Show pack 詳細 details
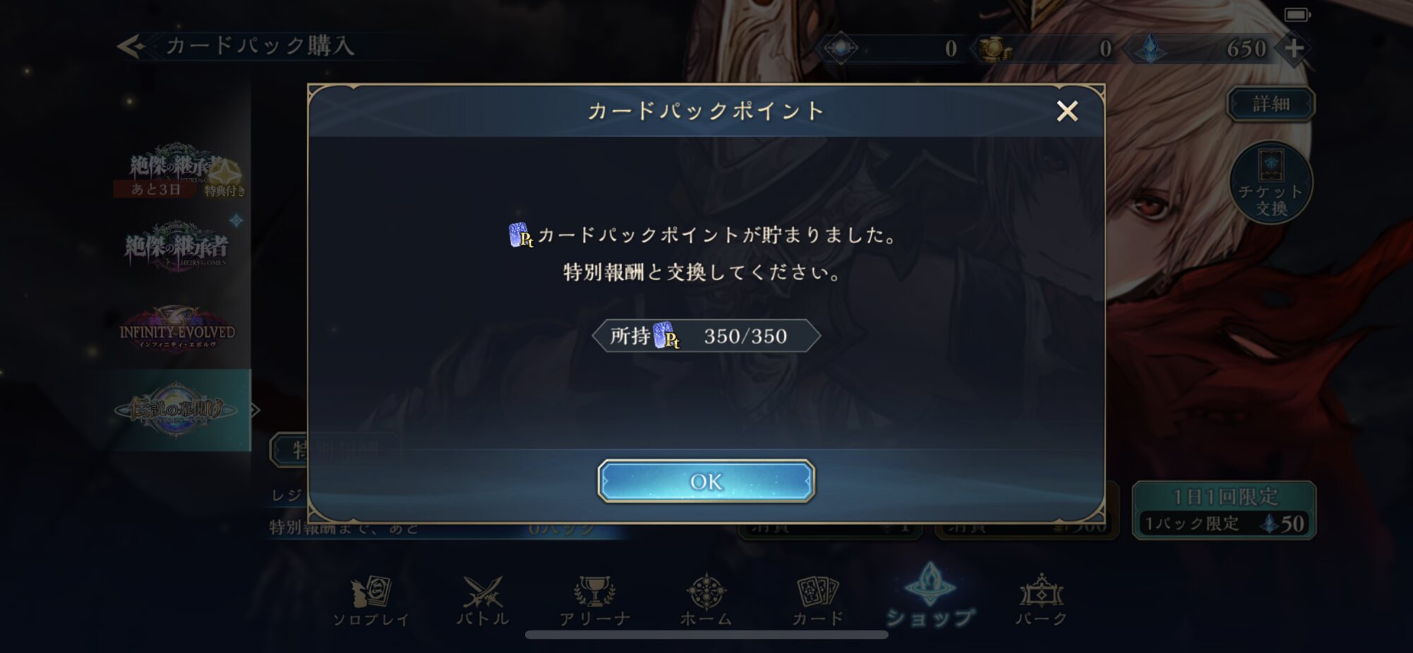 [1271, 104]
